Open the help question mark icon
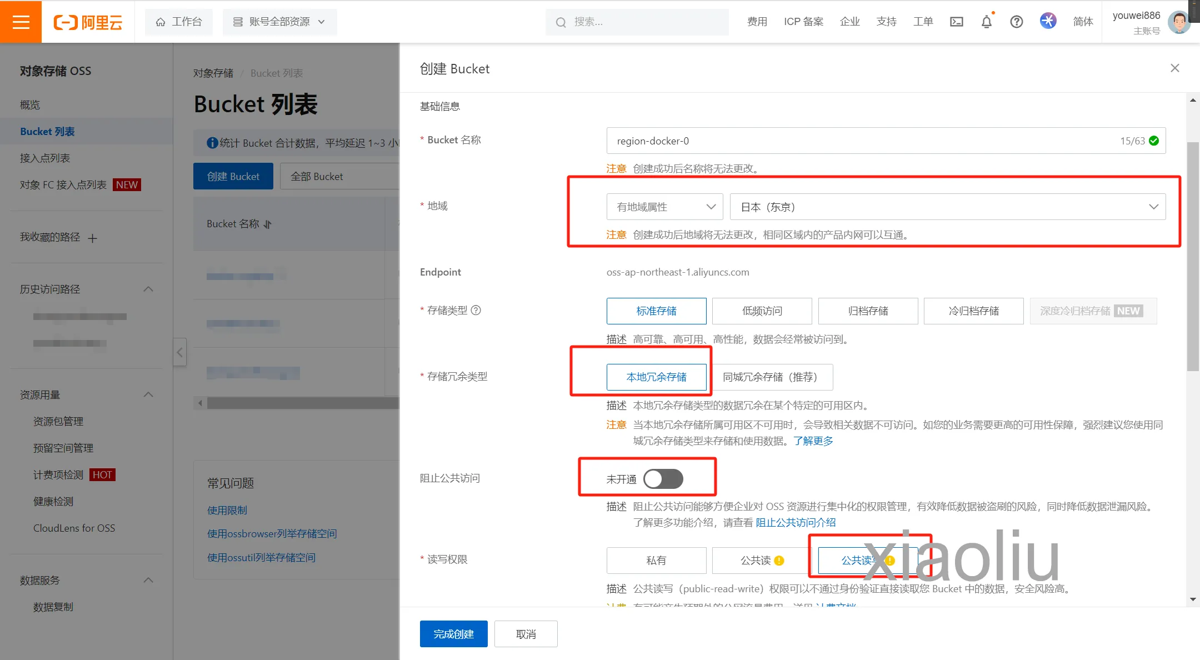The width and height of the screenshot is (1200, 660). point(1016,22)
